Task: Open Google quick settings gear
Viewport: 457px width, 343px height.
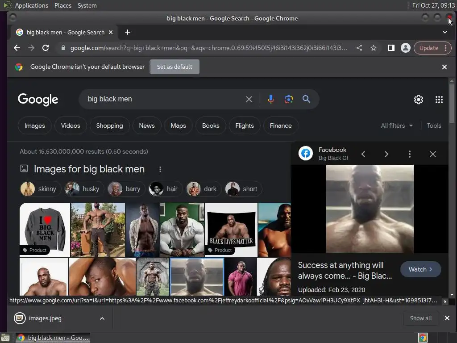Action: 419,100
